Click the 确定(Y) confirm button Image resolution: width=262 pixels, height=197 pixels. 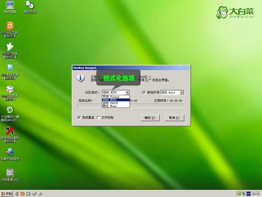(150, 118)
